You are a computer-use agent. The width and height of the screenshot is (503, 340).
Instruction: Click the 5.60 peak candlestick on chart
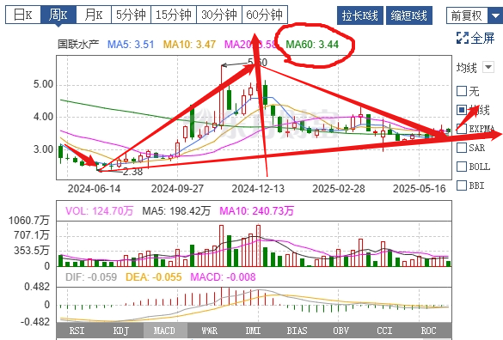pos(222,96)
